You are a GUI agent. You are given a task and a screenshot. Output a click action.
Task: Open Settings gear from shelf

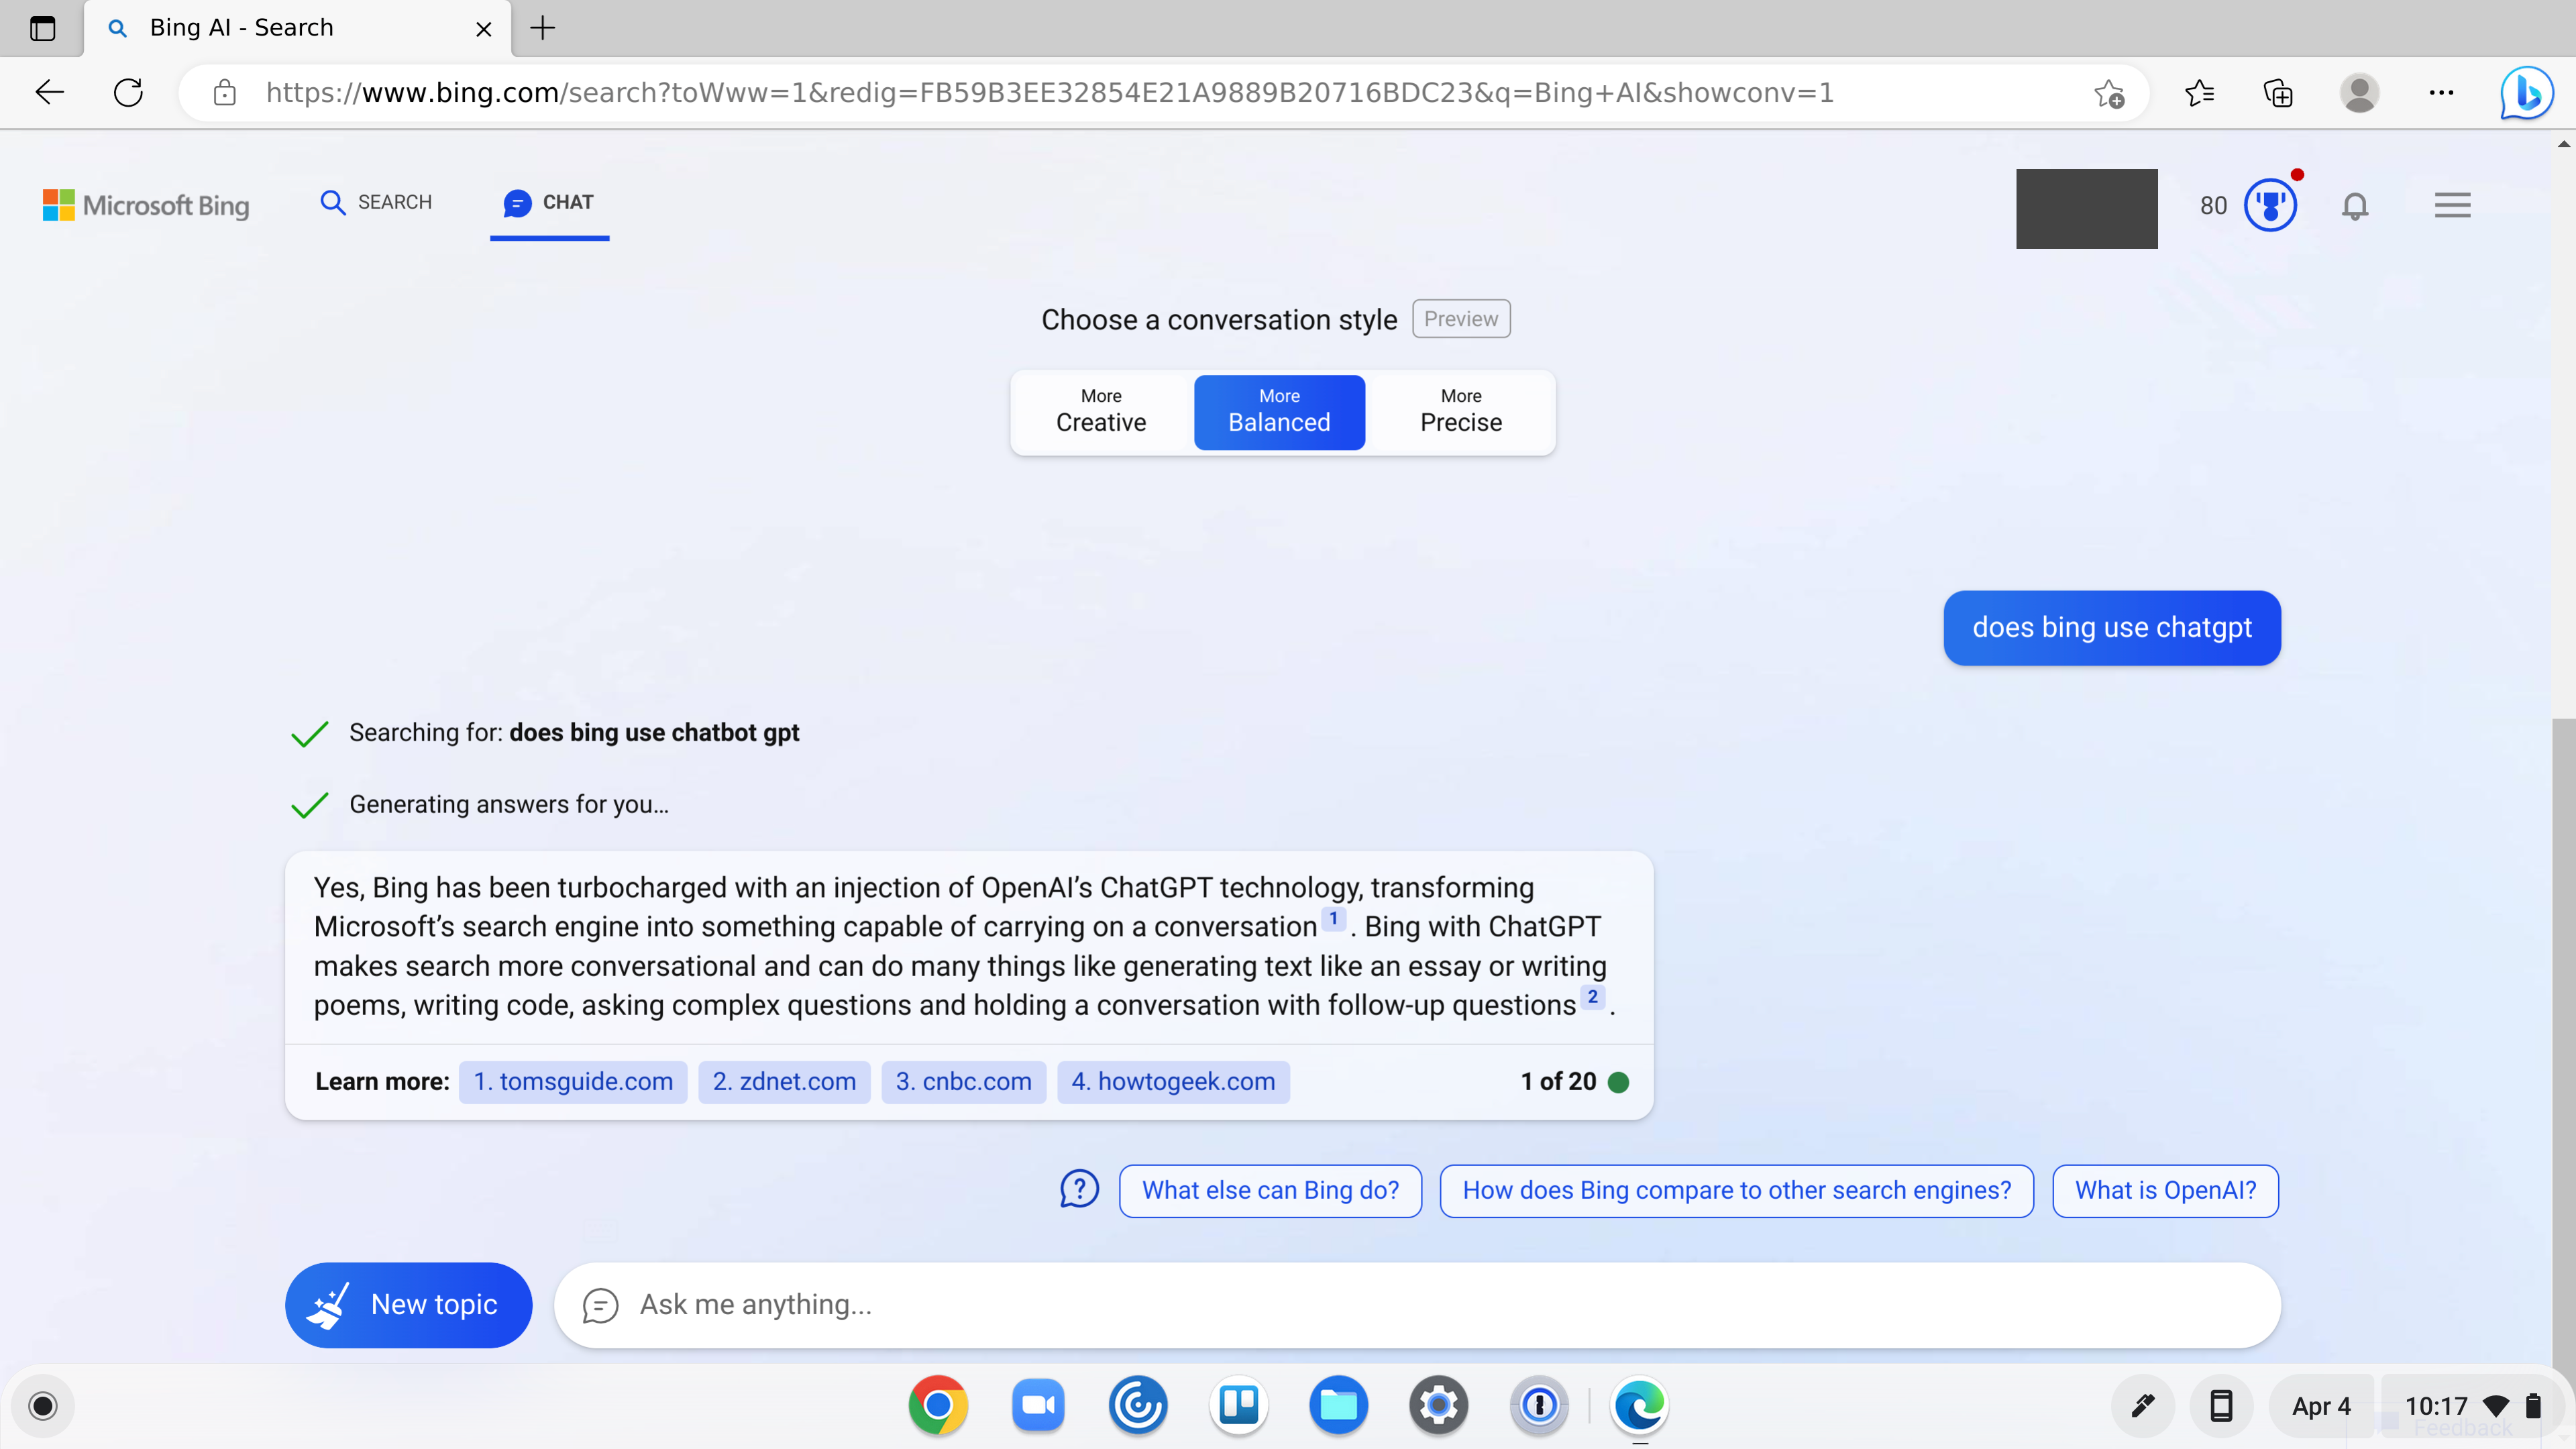1438,1406
